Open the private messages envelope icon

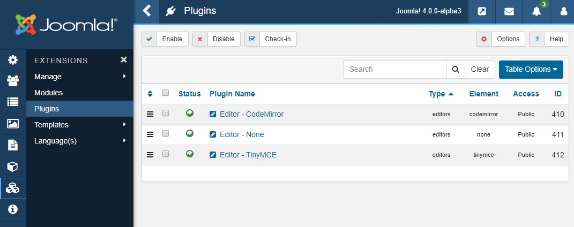tap(509, 11)
